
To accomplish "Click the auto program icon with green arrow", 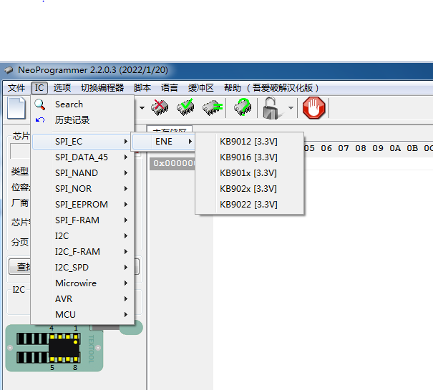I will coord(243,108).
